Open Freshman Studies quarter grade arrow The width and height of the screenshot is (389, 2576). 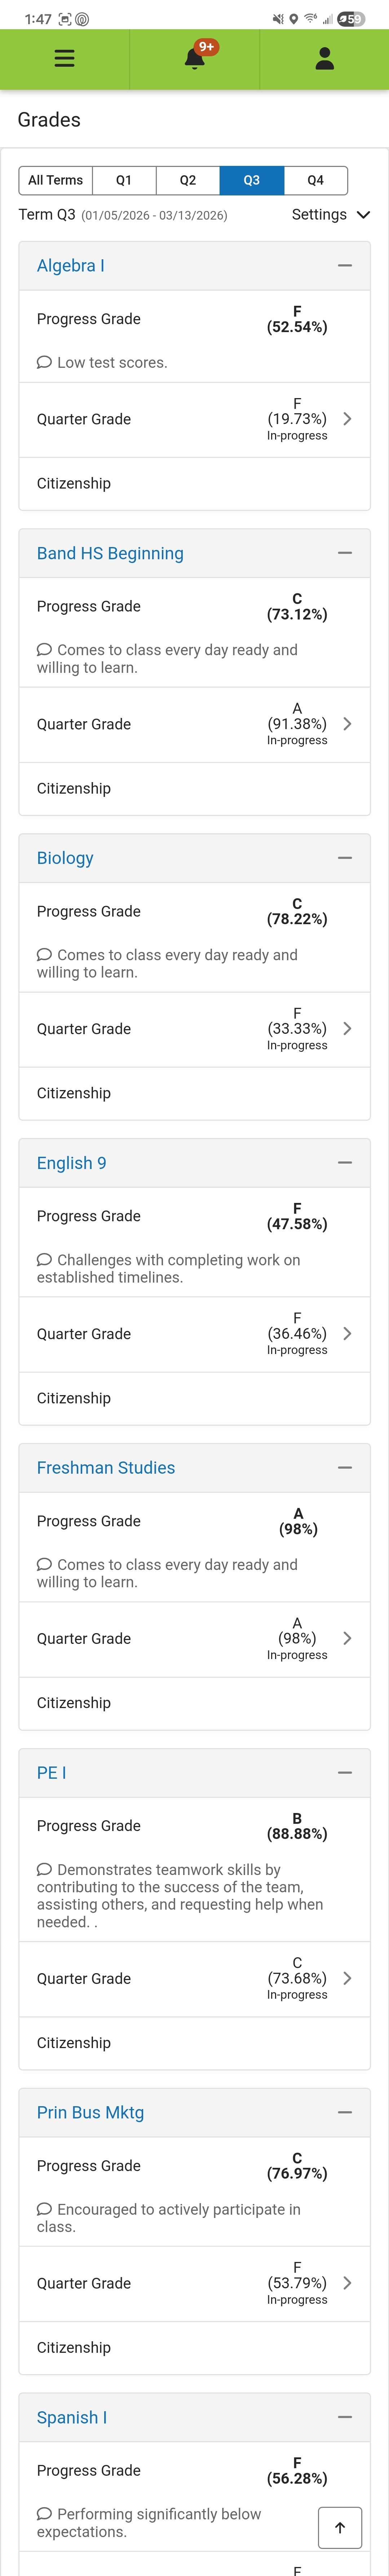click(x=347, y=1638)
